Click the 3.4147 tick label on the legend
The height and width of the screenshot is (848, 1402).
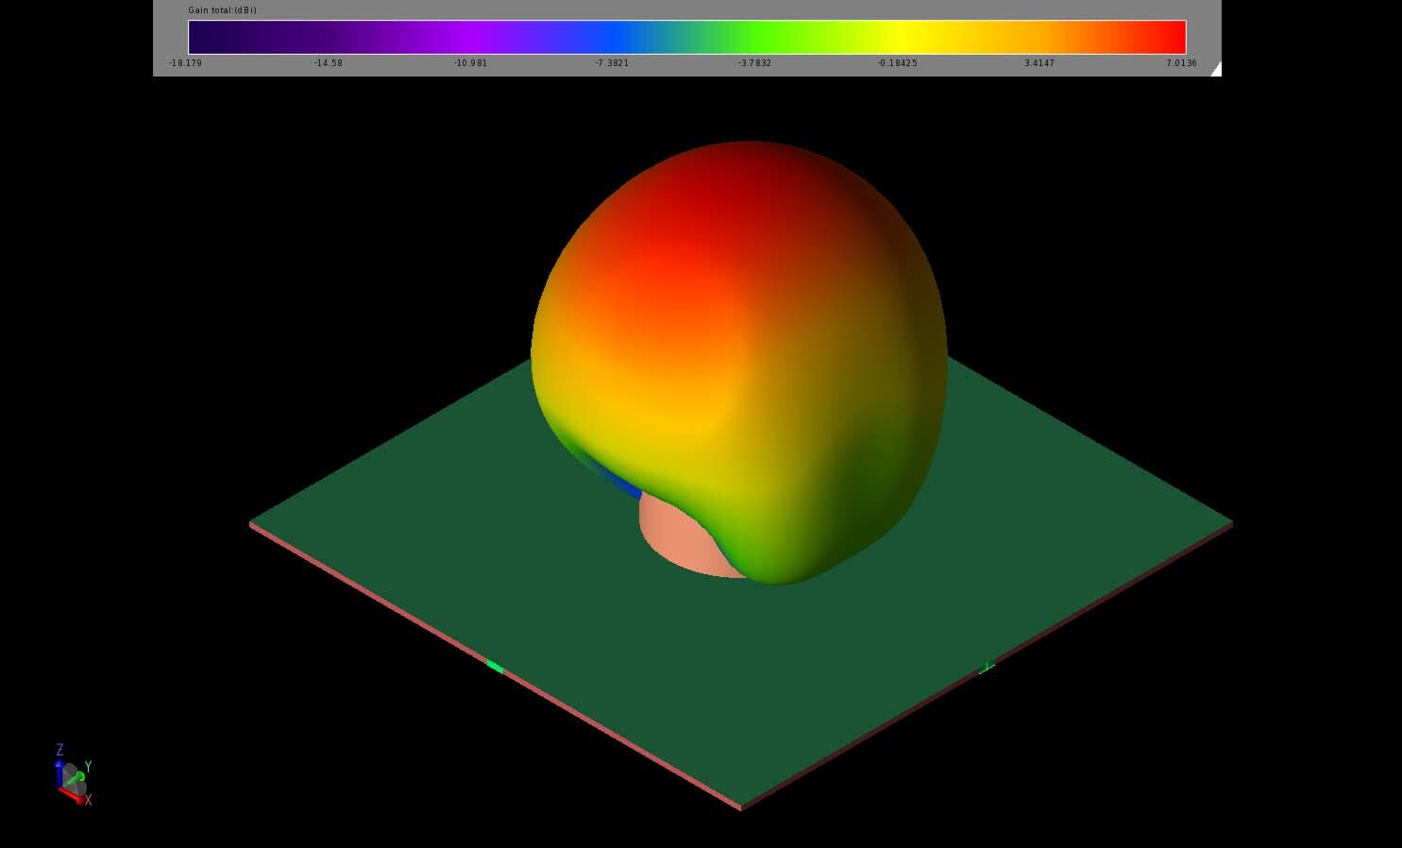point(1039,63)
